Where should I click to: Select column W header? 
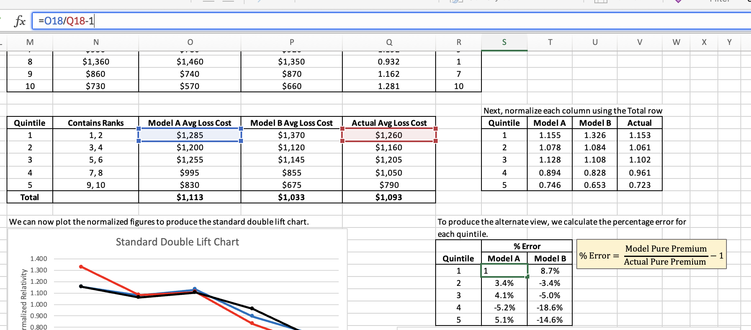point(676,42)
